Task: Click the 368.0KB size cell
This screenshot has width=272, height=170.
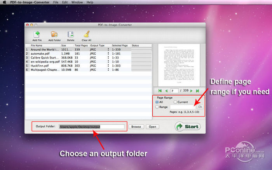Action: coord(67,57)
